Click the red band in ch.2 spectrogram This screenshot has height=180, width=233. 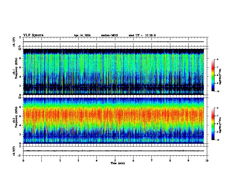tap(114, 115)
